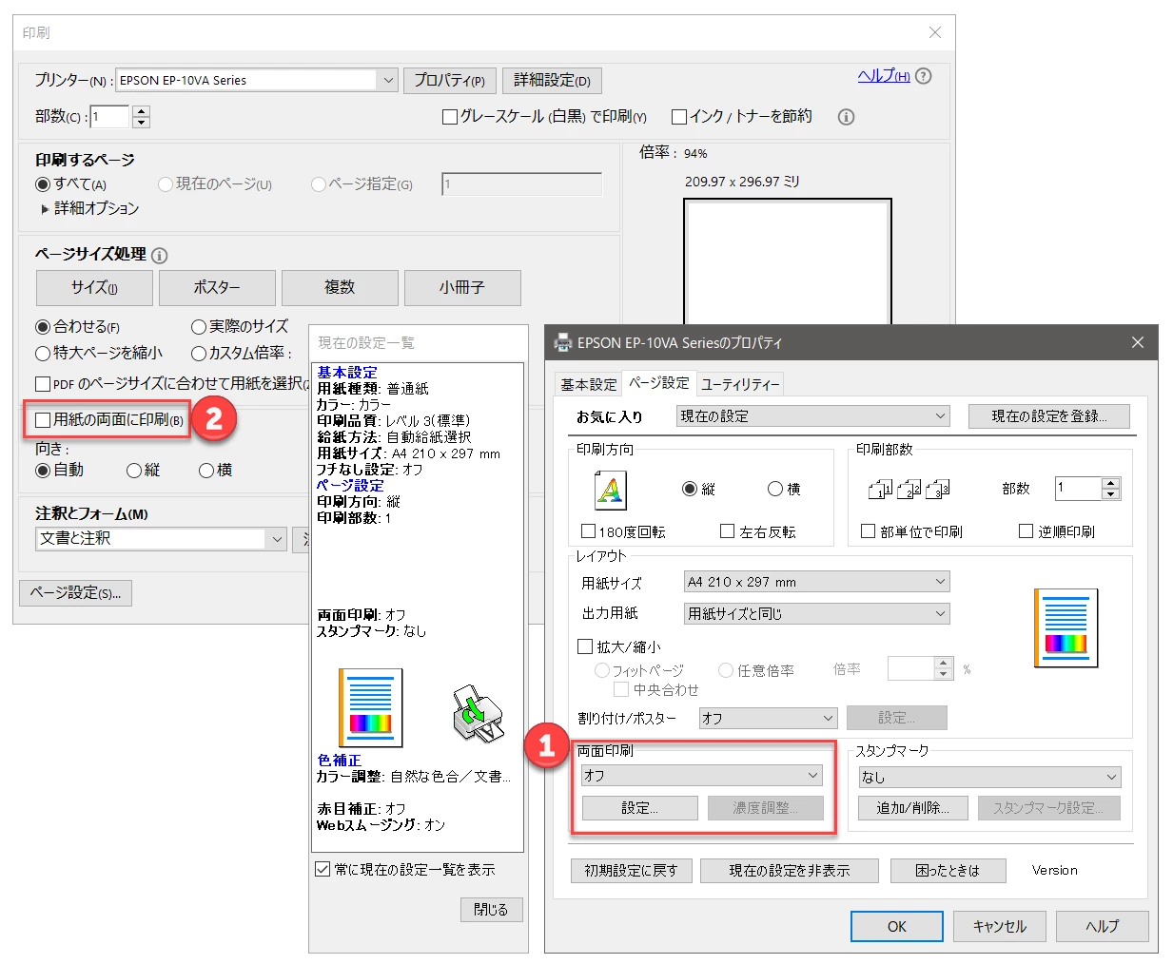
Task: Toggle 180度回転 checkbox
Action: pyautogui.click(x=588, y=531)
